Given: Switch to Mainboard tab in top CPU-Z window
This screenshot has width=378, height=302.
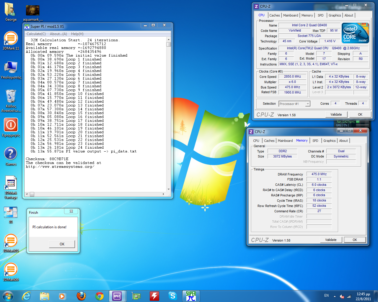Looking at the screenshot, I should pos(291,15).
